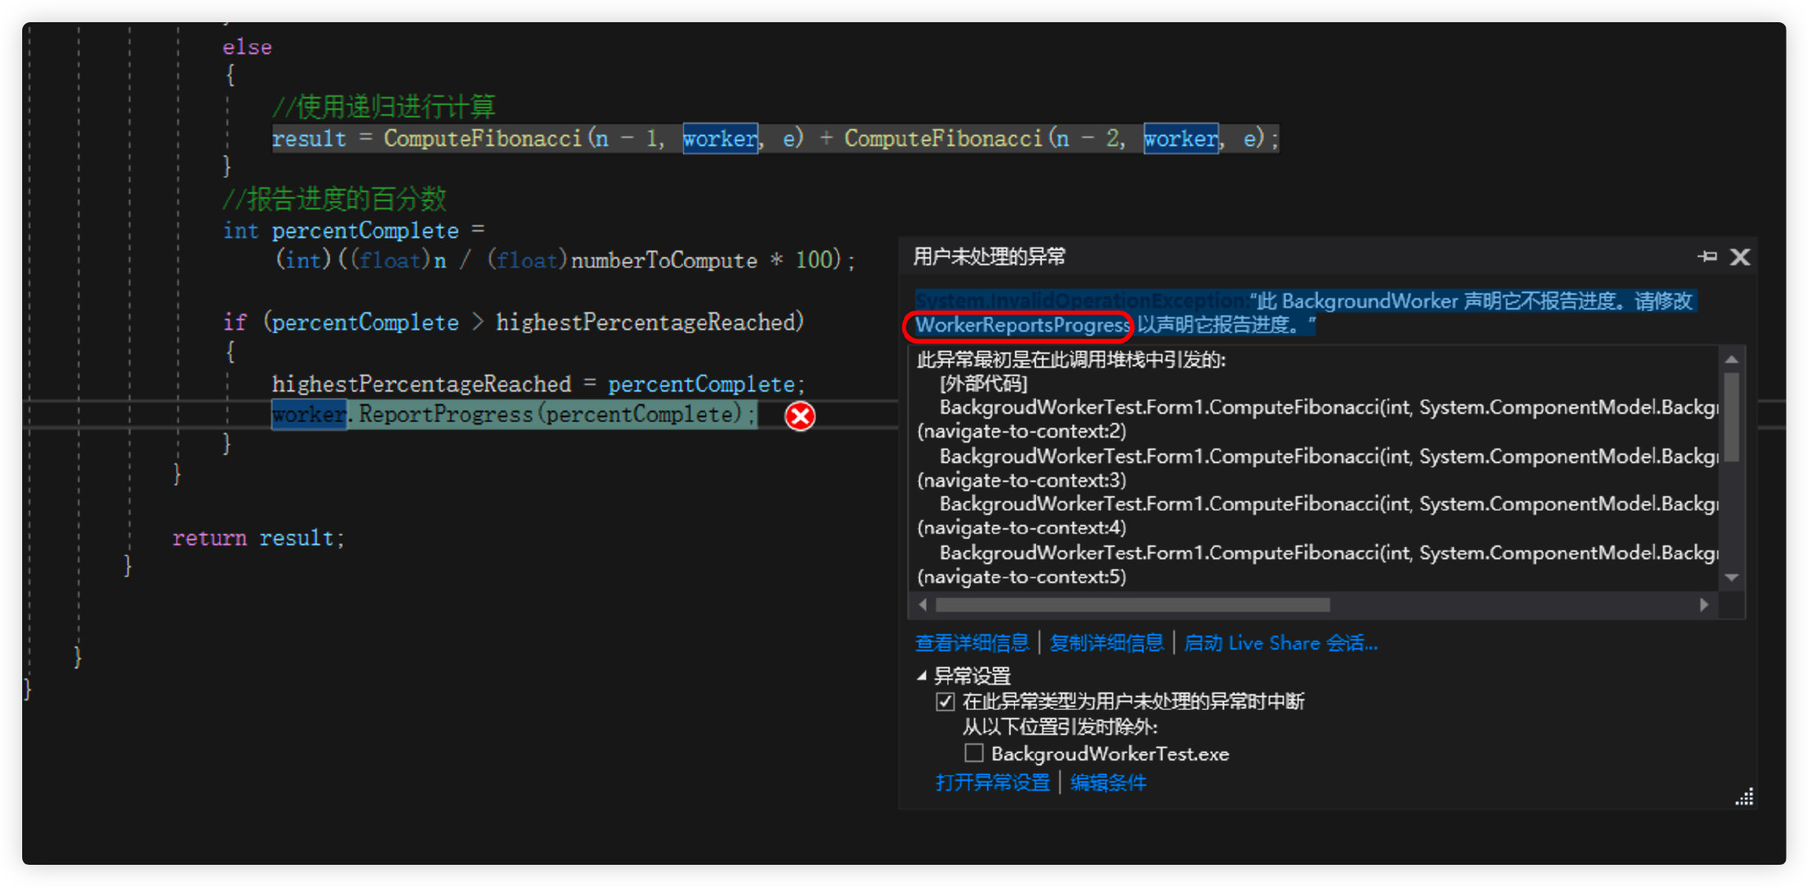Click the left arrow of the horizontal scrollbar
Screen dimensions: 1808x887
[923, 604]
